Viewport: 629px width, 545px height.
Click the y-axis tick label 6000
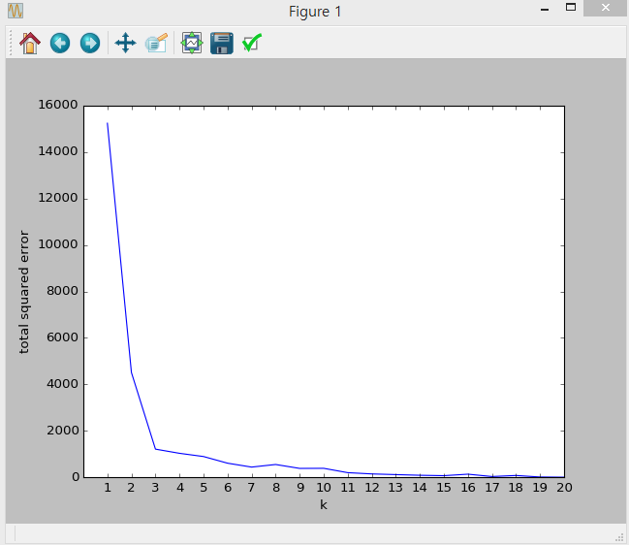tap(62, 337)
